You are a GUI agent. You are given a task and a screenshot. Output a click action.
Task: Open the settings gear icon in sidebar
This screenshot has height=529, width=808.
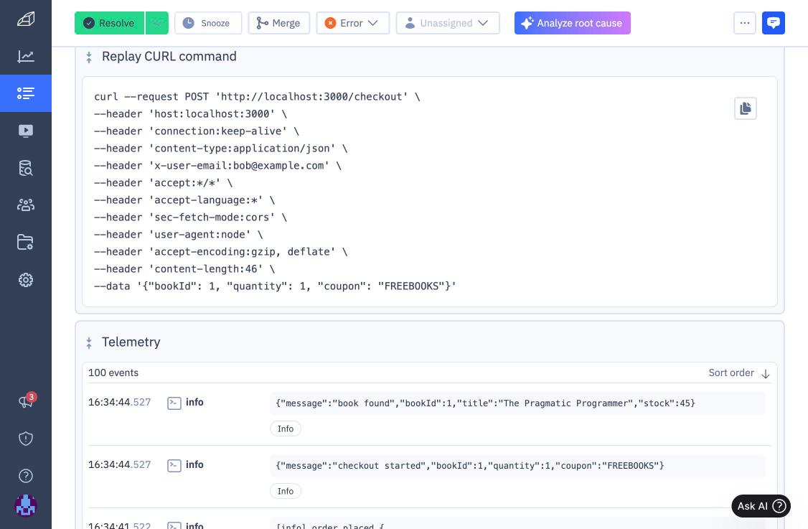(x=26, y=280)
